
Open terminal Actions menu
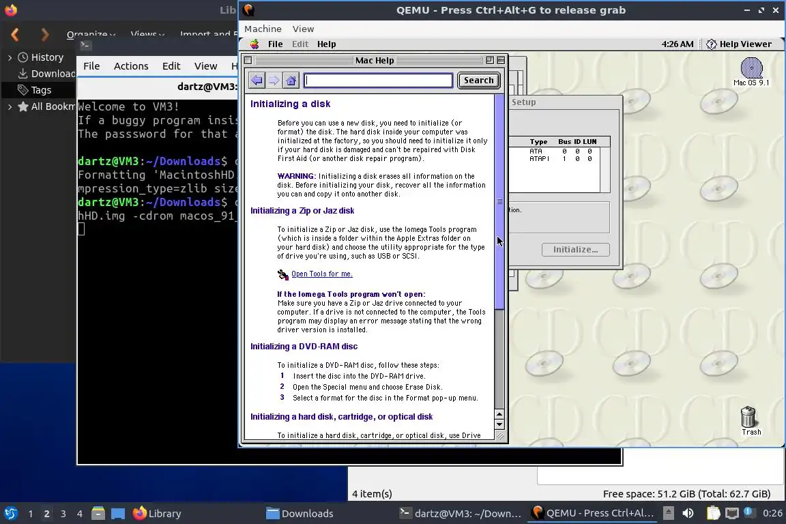click(131, 66)
